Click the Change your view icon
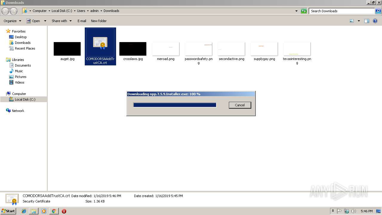The height and width of the screenshot is (215, 382). tap(352, 21)
